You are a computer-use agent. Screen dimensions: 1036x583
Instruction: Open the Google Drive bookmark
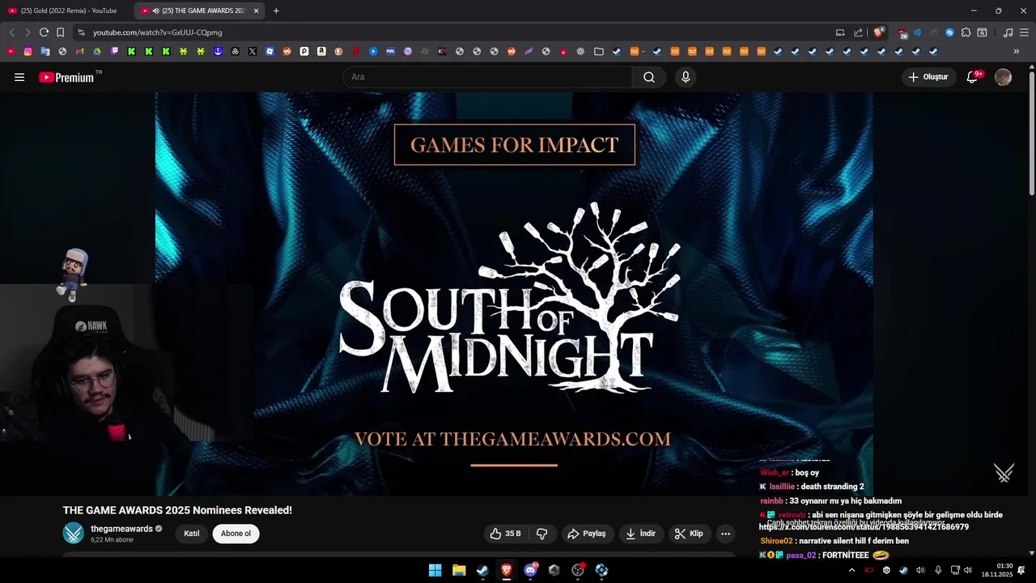click(97, 51)
